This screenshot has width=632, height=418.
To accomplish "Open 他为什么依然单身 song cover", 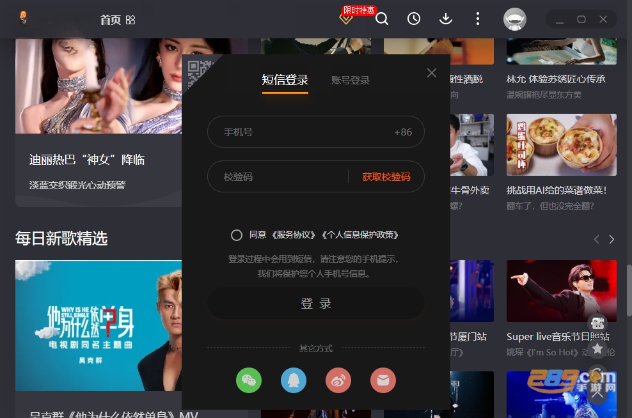I will pos(99,325).
